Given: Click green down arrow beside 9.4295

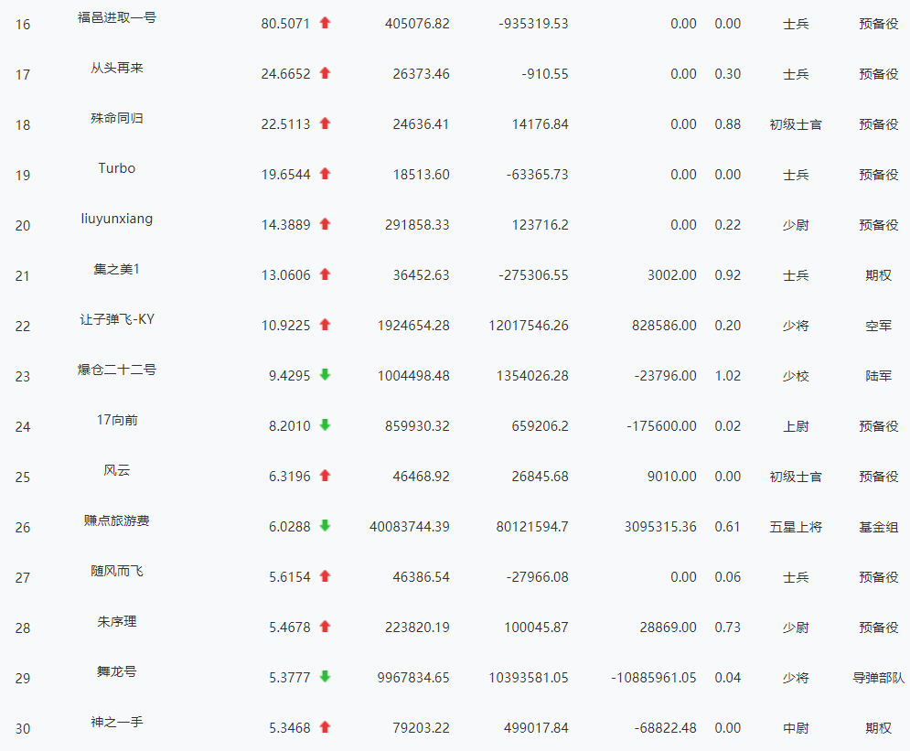Looking at the screenshot, I should point(325,375).
